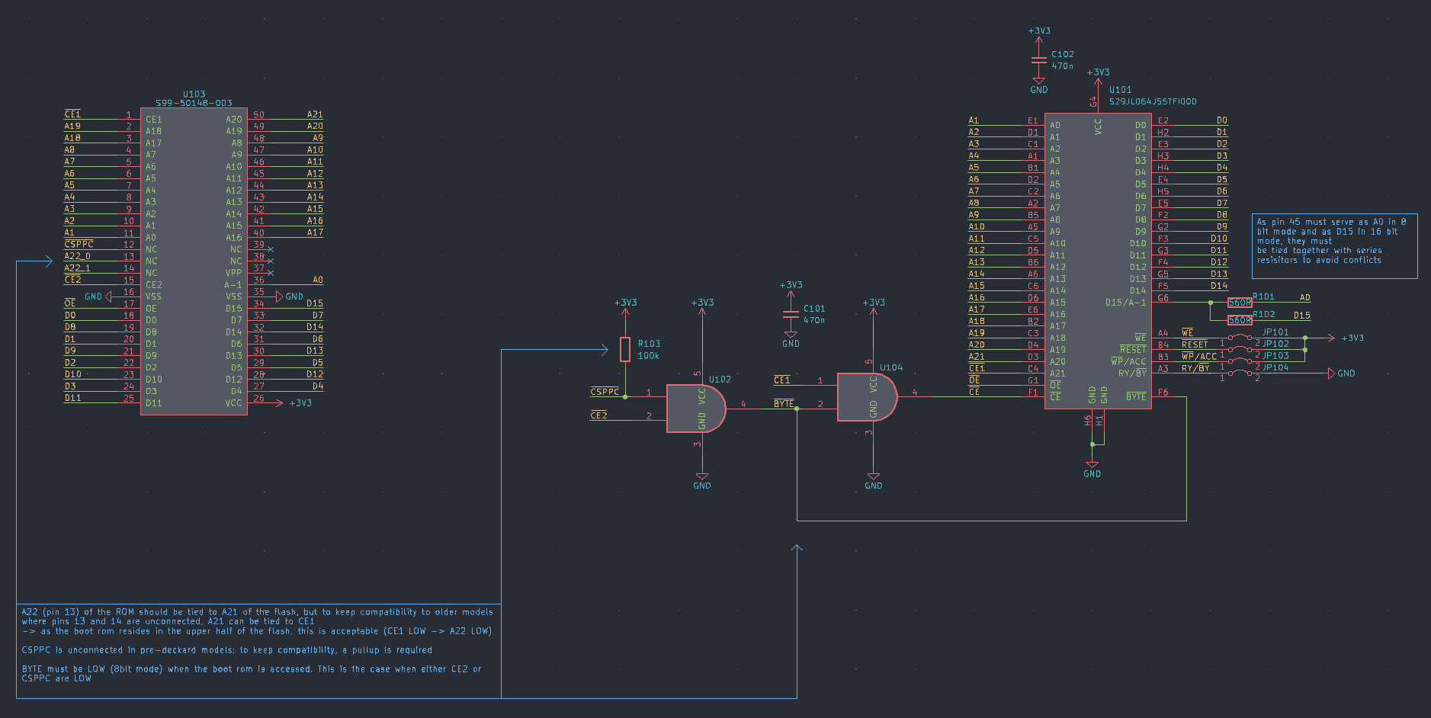Select the CE2 net label at U102 pin 2
Image resolution: width=1431 pixels, height=718 pixels.
coord(598,415)
